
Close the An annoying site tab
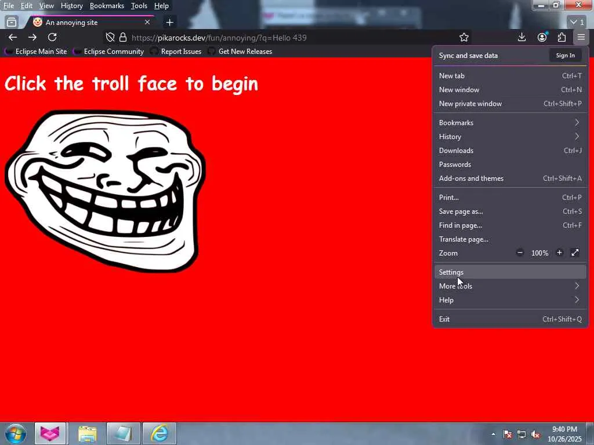[x=147, y=23]
